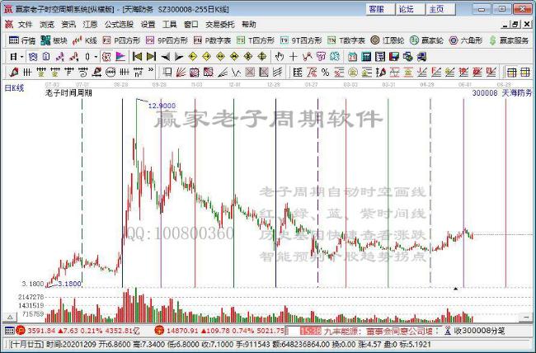Viewport: 536px width, 353px height.
Task: Open the P数字表 number table
Action: pos(212,40)
